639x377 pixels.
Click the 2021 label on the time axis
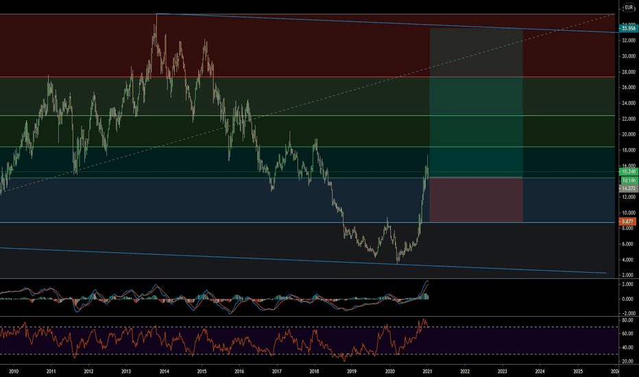pyautogui.click(x=428, y=372)
